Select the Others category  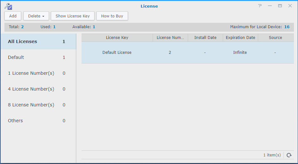point(38,121)
